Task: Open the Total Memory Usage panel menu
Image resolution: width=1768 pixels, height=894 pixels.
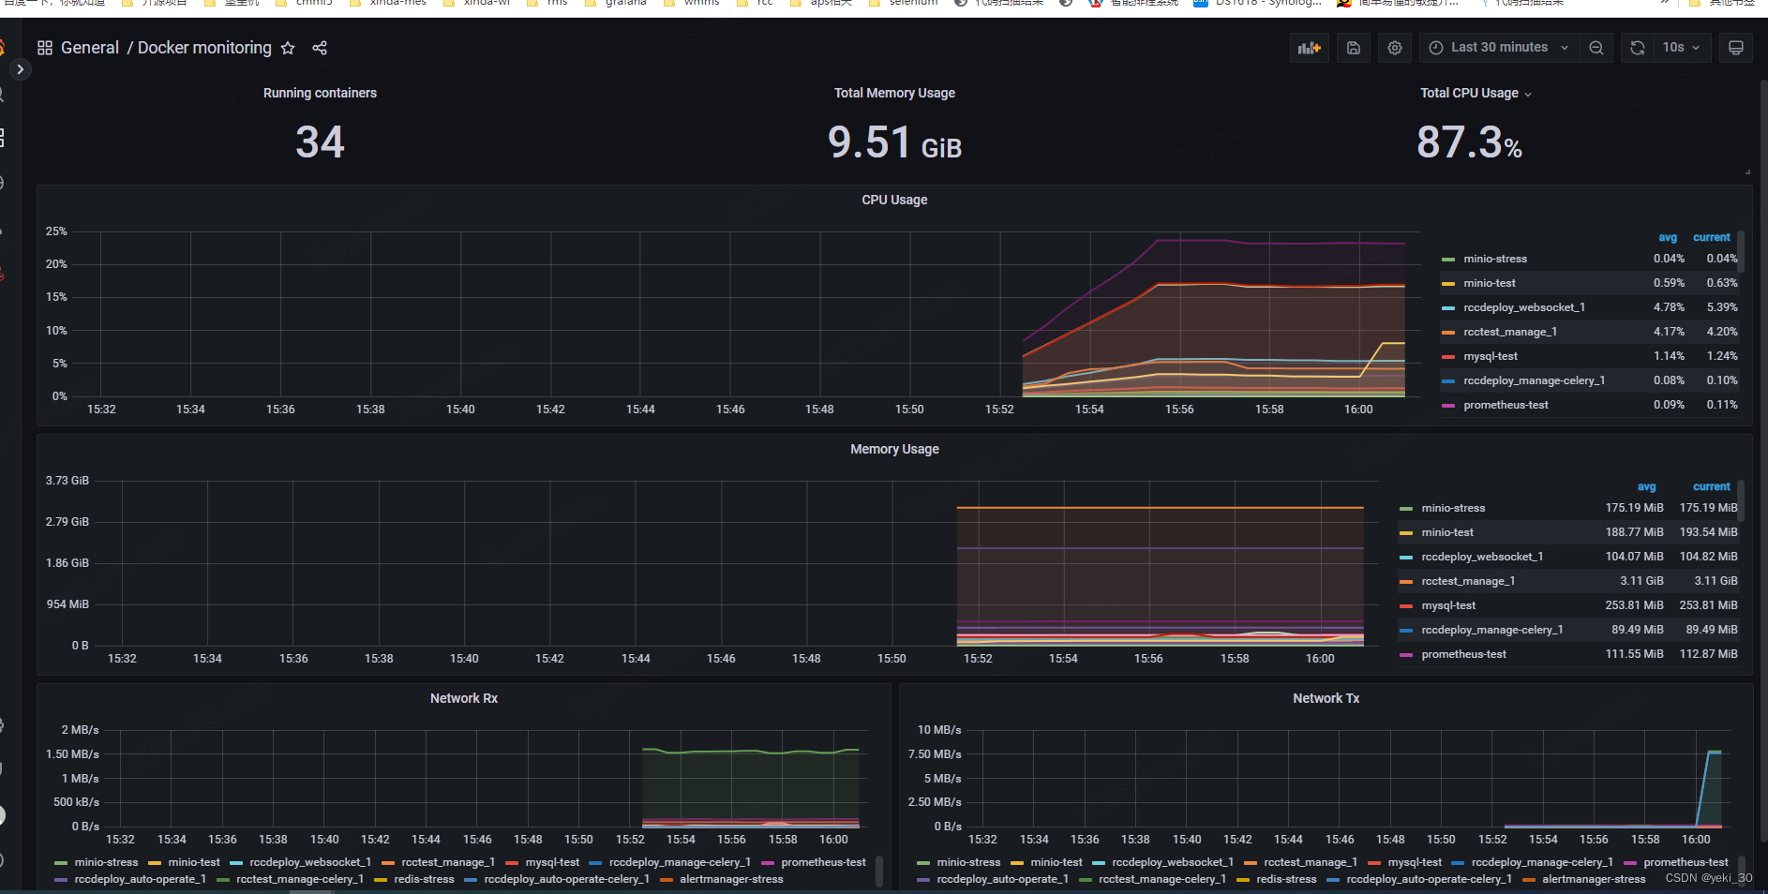Action: click(894, 93)
